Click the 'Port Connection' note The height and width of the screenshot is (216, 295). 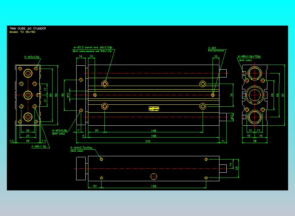pos(216,51)
